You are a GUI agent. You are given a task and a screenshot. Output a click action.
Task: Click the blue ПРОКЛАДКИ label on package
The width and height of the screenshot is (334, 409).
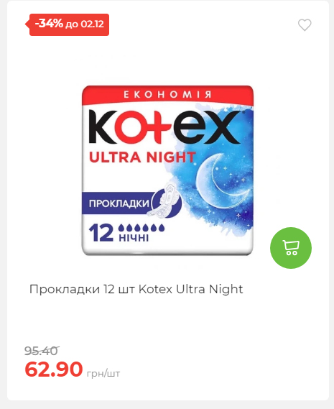pyautogui.click(x=119, y=203)
